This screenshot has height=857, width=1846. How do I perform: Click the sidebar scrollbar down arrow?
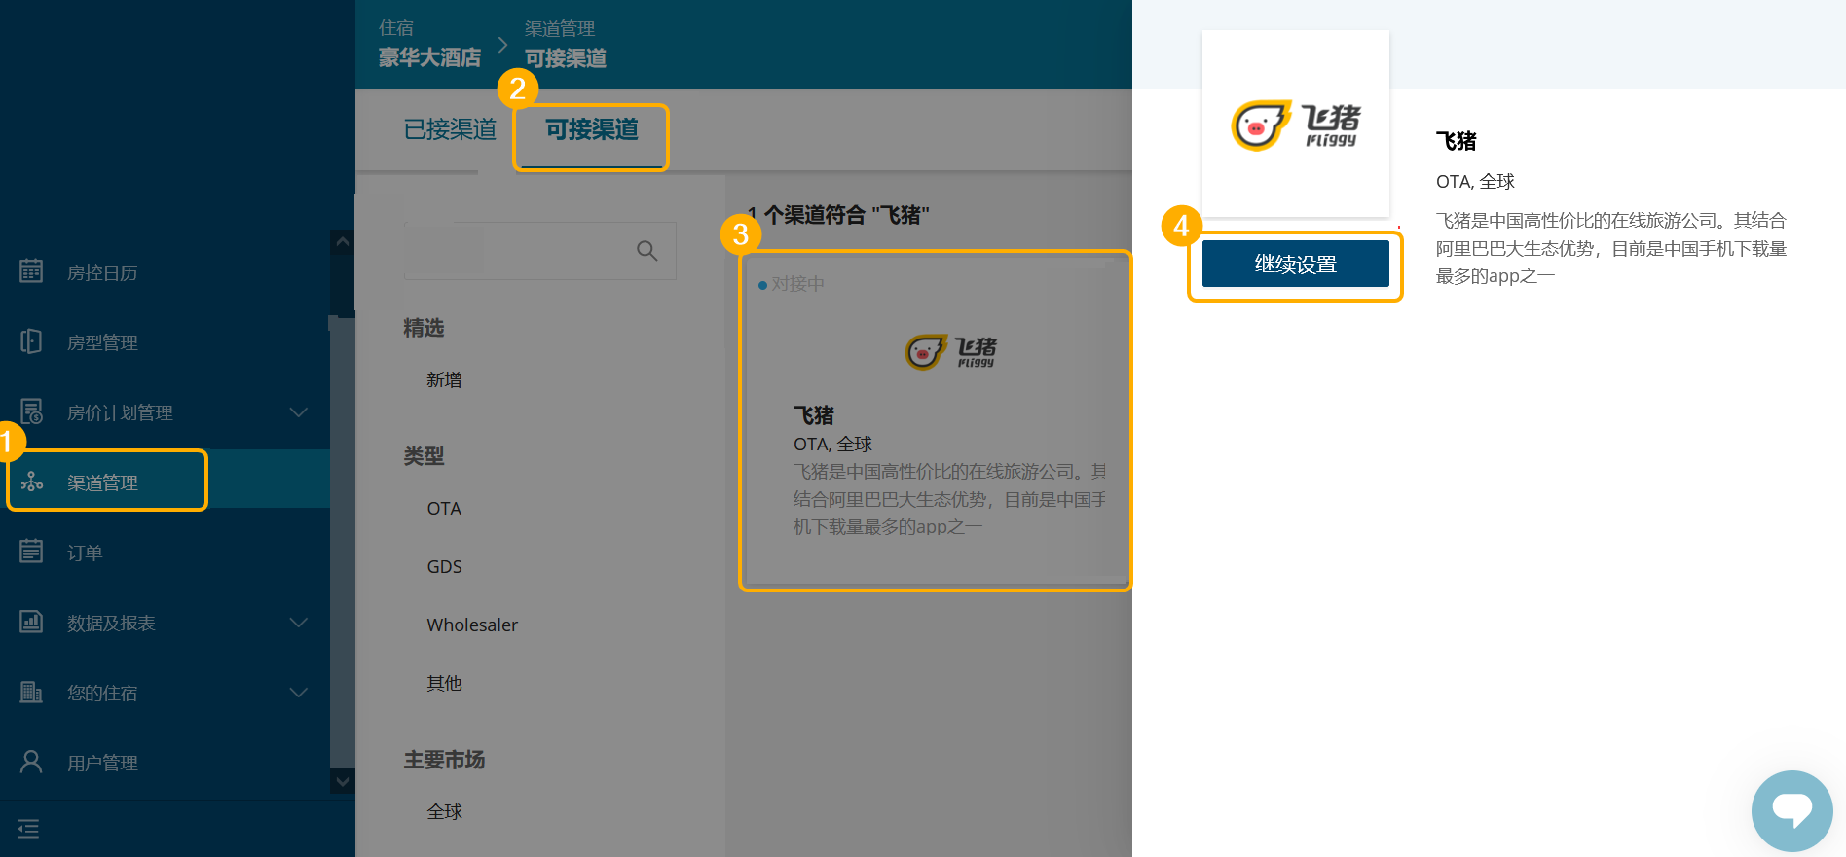342,780
